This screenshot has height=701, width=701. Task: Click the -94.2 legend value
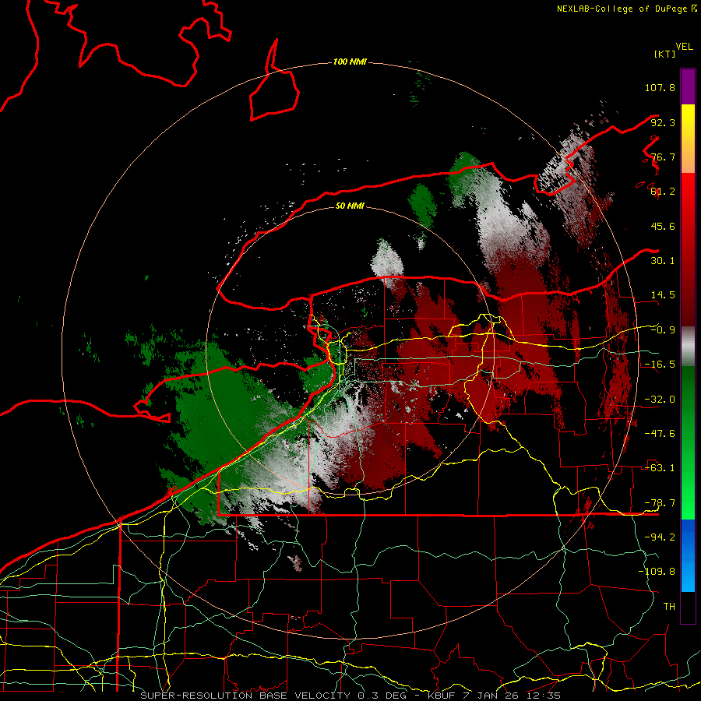[660, 537]
